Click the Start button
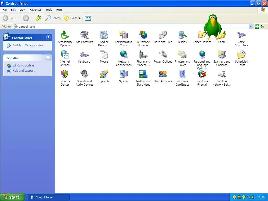 coord(13,197)
